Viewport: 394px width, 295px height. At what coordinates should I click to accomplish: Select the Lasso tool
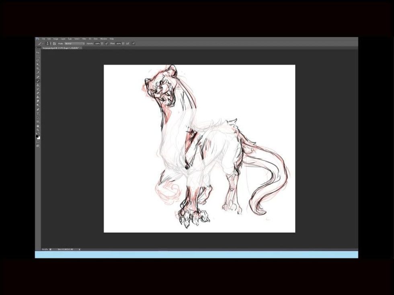[38, 60]
